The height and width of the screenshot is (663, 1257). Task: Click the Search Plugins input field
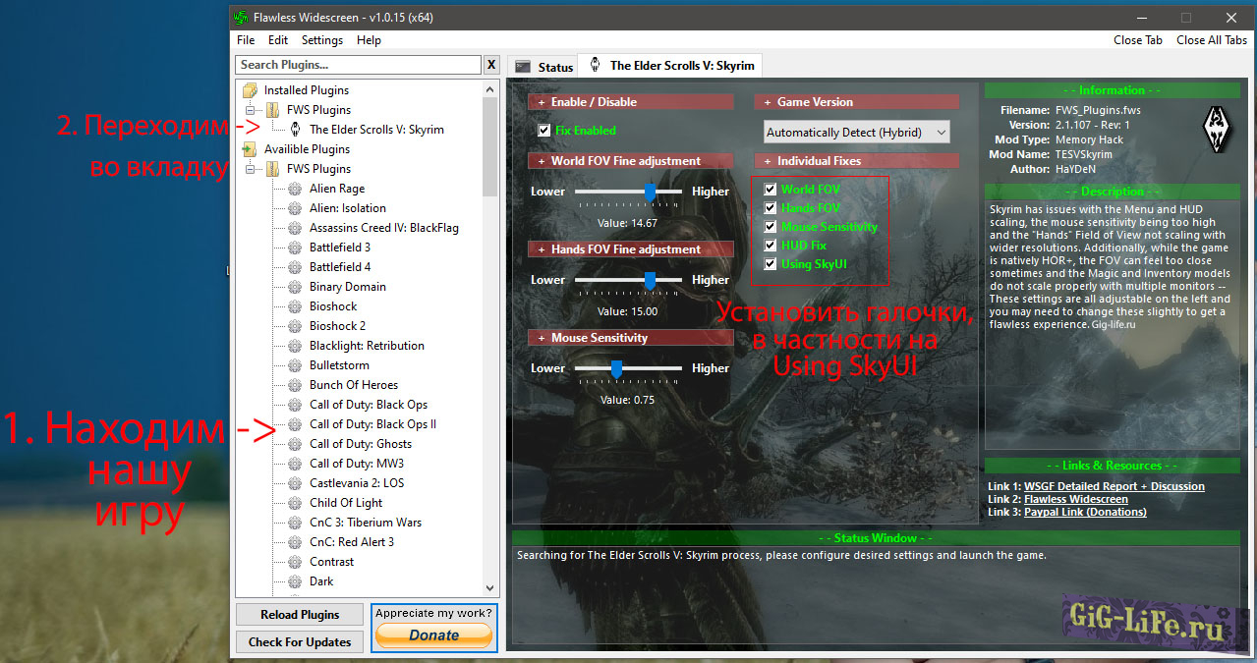click(x=358, y=65)
